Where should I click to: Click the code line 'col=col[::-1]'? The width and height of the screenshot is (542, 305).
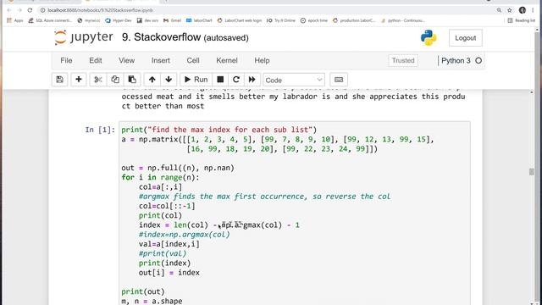(x=167, y=206)
